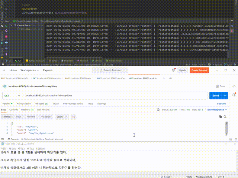Open the JSON format dropdown
This screenshot has width=238, height=178.
point(62,117)
